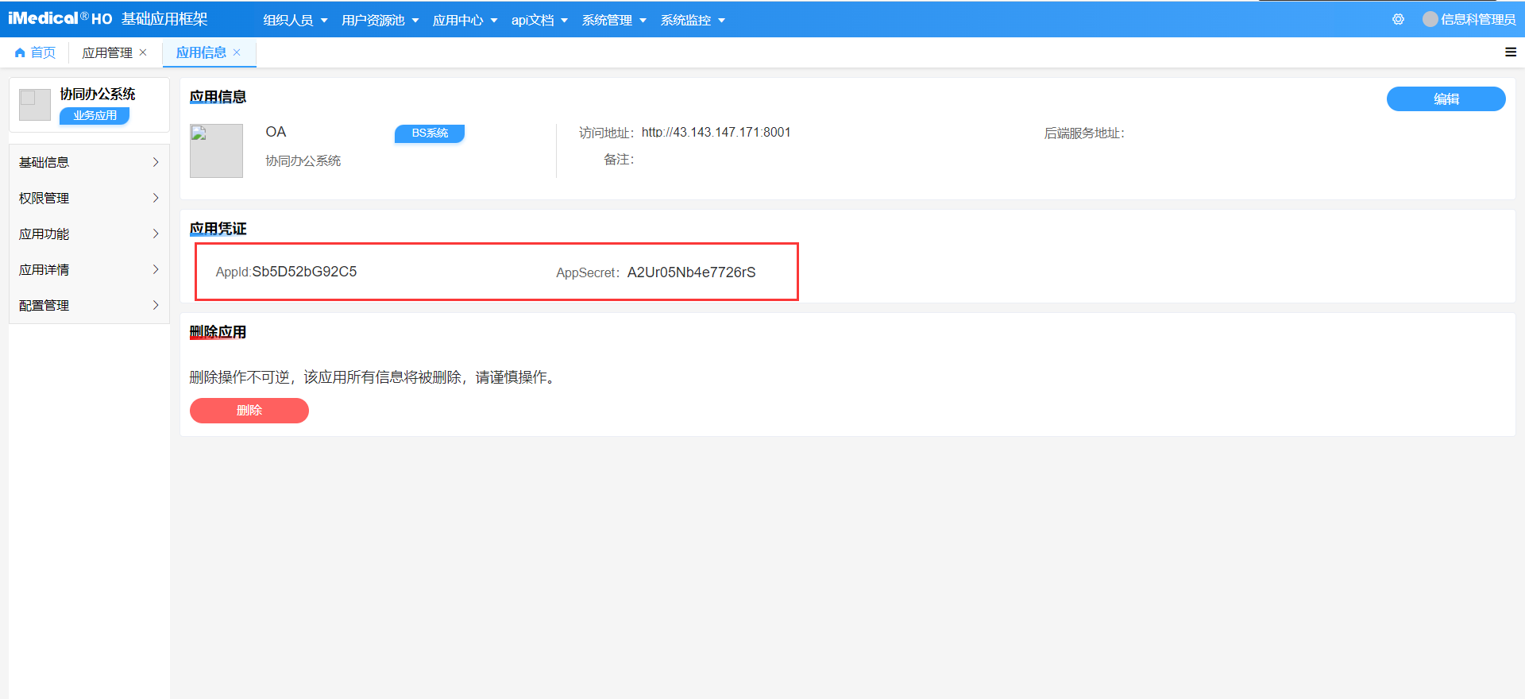Open the 系统监控 dropdown menu

pos(693,20)
